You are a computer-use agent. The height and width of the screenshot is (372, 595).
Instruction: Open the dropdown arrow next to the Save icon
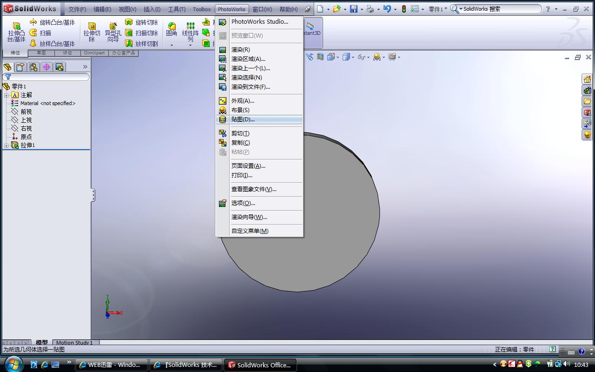(362, 9)
